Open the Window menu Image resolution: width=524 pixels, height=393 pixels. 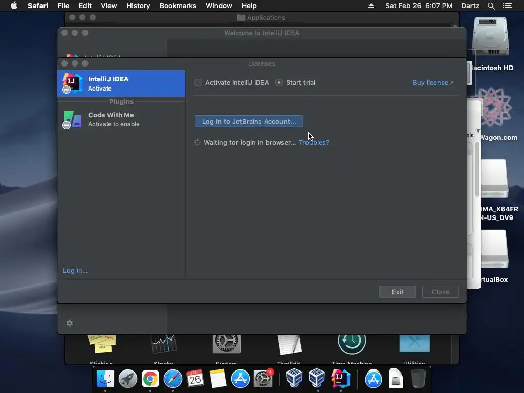(219, 6)
